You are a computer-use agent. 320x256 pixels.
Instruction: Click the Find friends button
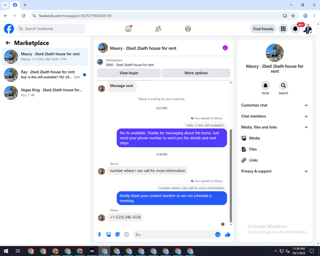[x=263, y=29]
